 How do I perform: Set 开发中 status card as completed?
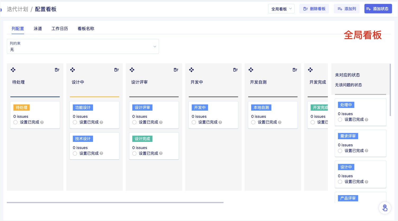194,122
